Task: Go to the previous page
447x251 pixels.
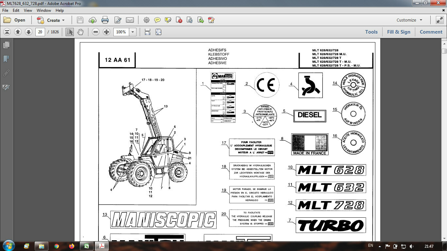Action: [x=18, y=32]
